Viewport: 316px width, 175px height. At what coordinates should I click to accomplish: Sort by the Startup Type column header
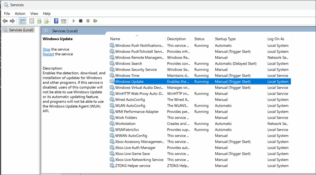click(225, 39)
